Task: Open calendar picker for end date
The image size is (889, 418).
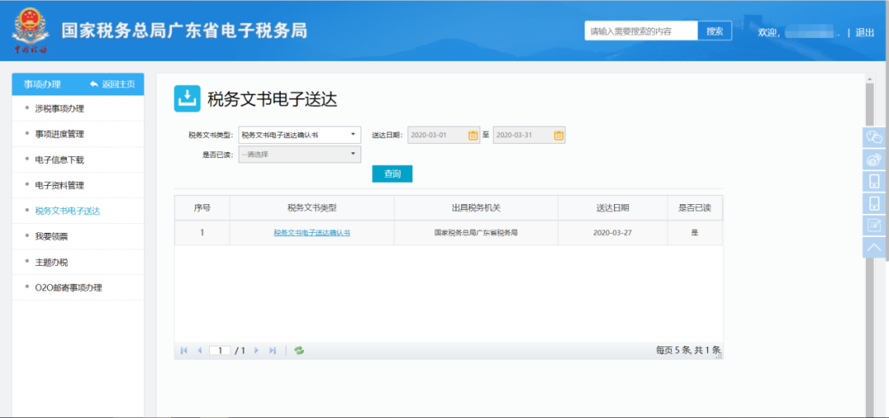Action: 558,136
